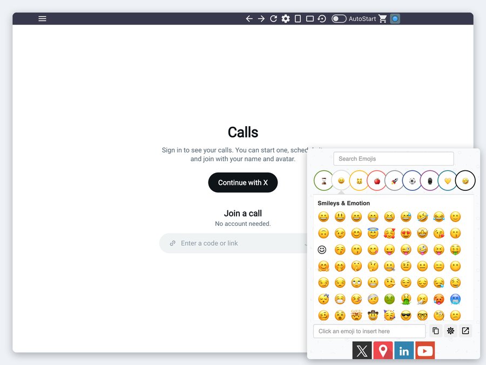Switch to the landscape device view
Viewport: 486px width, 365px height.
coord(309,18)
